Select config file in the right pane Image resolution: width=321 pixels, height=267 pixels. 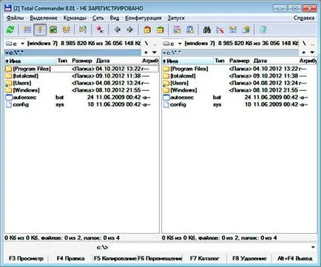click(239, 104)
